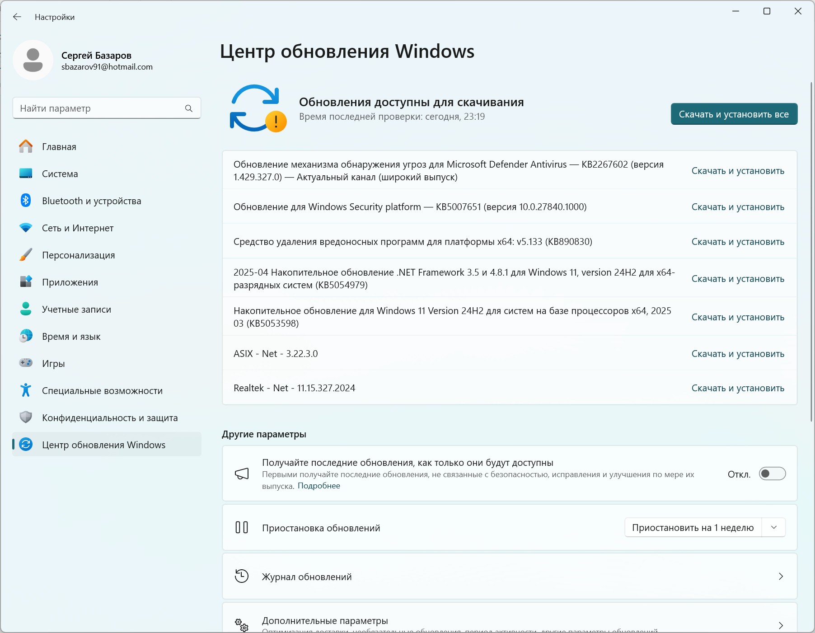Focus the Найти параметр search field
The image size is (815, 633).
click(99, 108)
